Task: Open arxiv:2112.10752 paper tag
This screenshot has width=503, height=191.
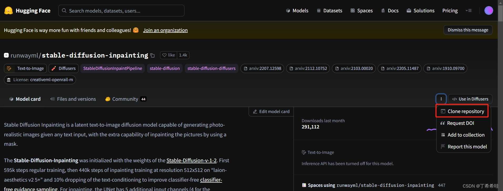Action: [308, 68]
